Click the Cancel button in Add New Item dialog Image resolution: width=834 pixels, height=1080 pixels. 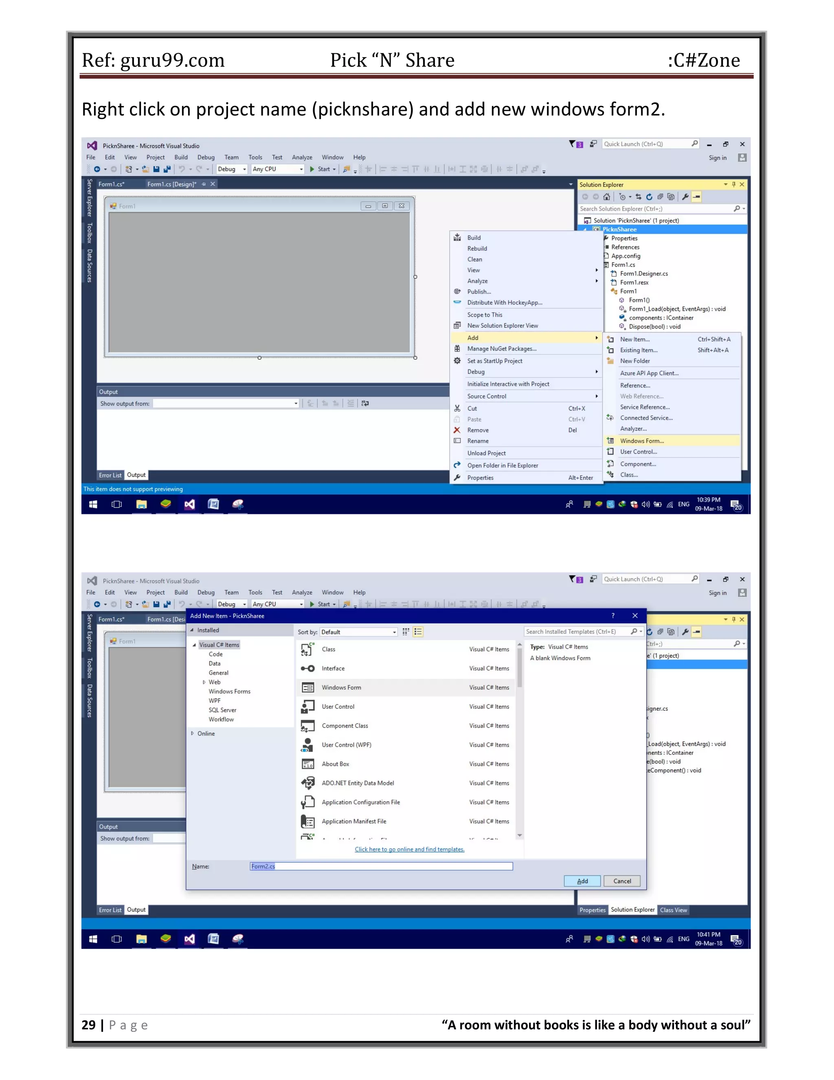pyautogui.click(x=622, y=881)
